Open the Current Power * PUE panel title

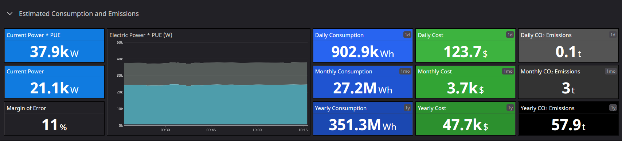click(x=34, y=35)
